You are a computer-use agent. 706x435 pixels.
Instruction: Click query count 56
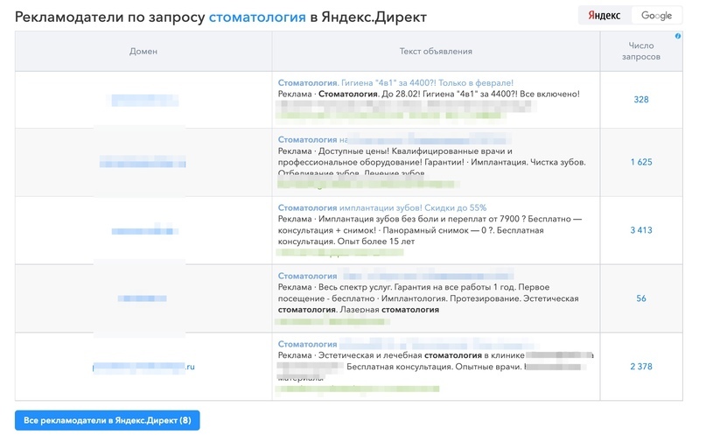coord(641,298)
